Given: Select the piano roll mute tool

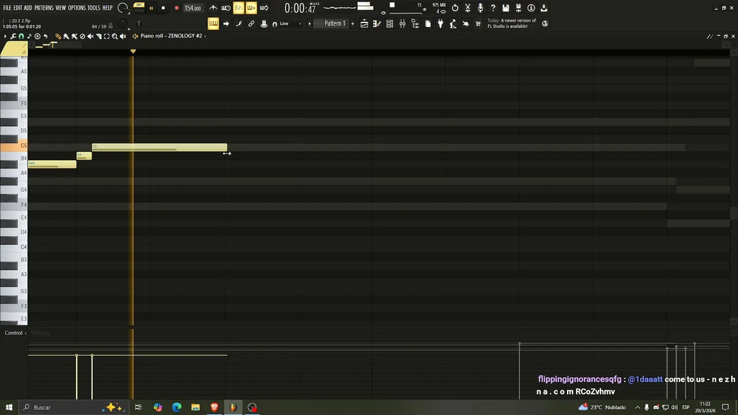Looking at the screenshot, I should [x=91, y=36].
